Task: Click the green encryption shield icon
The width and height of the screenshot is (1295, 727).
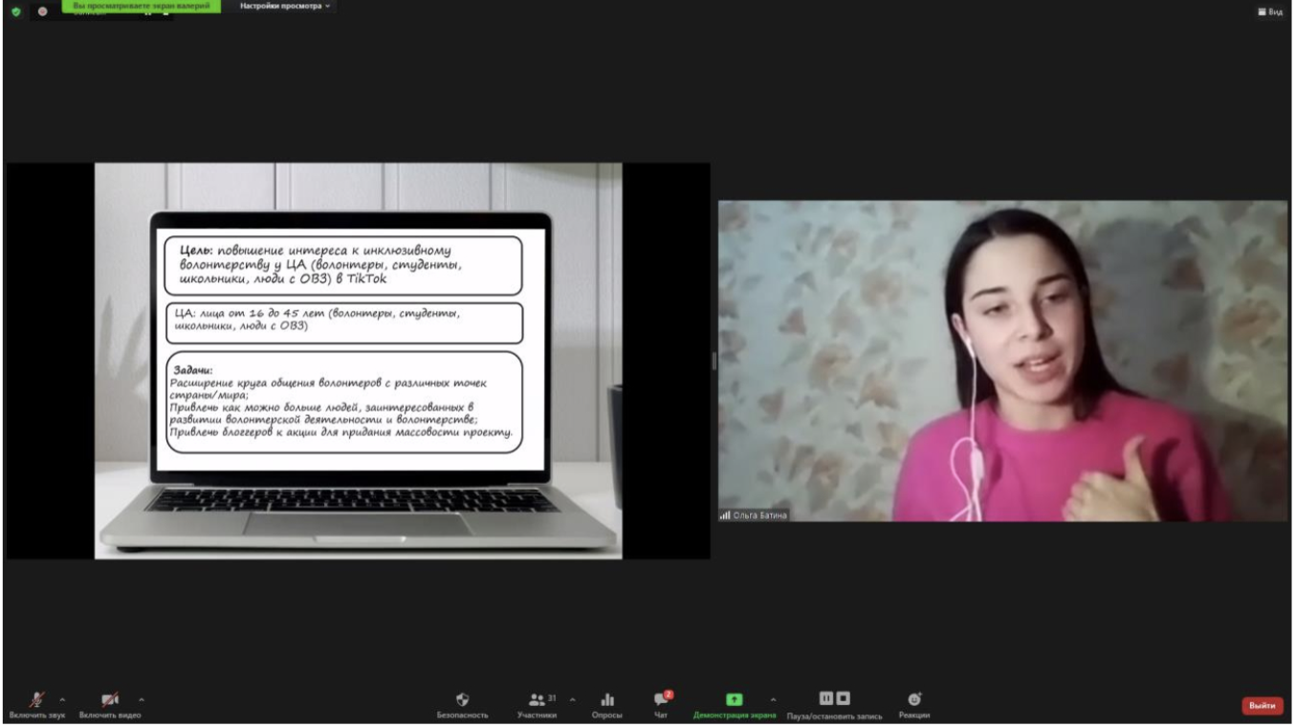Action: pyautogui.click(x=16, y=11)
